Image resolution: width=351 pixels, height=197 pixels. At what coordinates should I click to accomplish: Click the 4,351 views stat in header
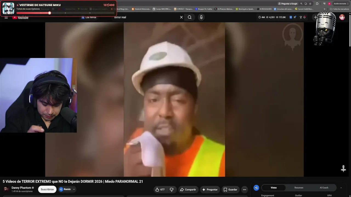click(270, 17)
